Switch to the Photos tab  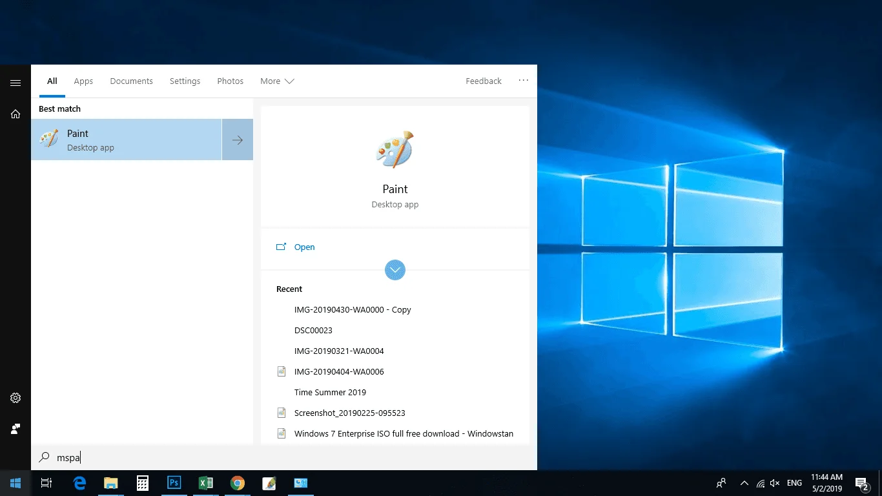click(x=230, y=81)
